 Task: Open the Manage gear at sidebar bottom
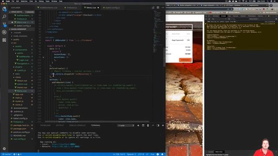pos(4,149)
